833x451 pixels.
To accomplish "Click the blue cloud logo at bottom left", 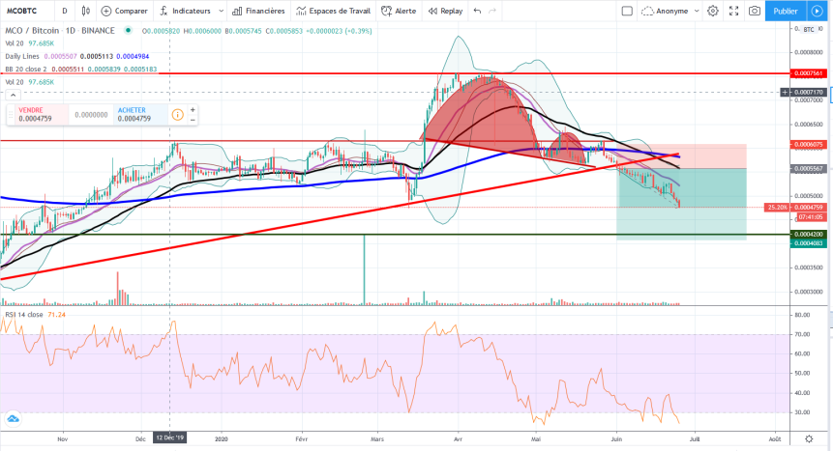I will [x=13, y=419].
